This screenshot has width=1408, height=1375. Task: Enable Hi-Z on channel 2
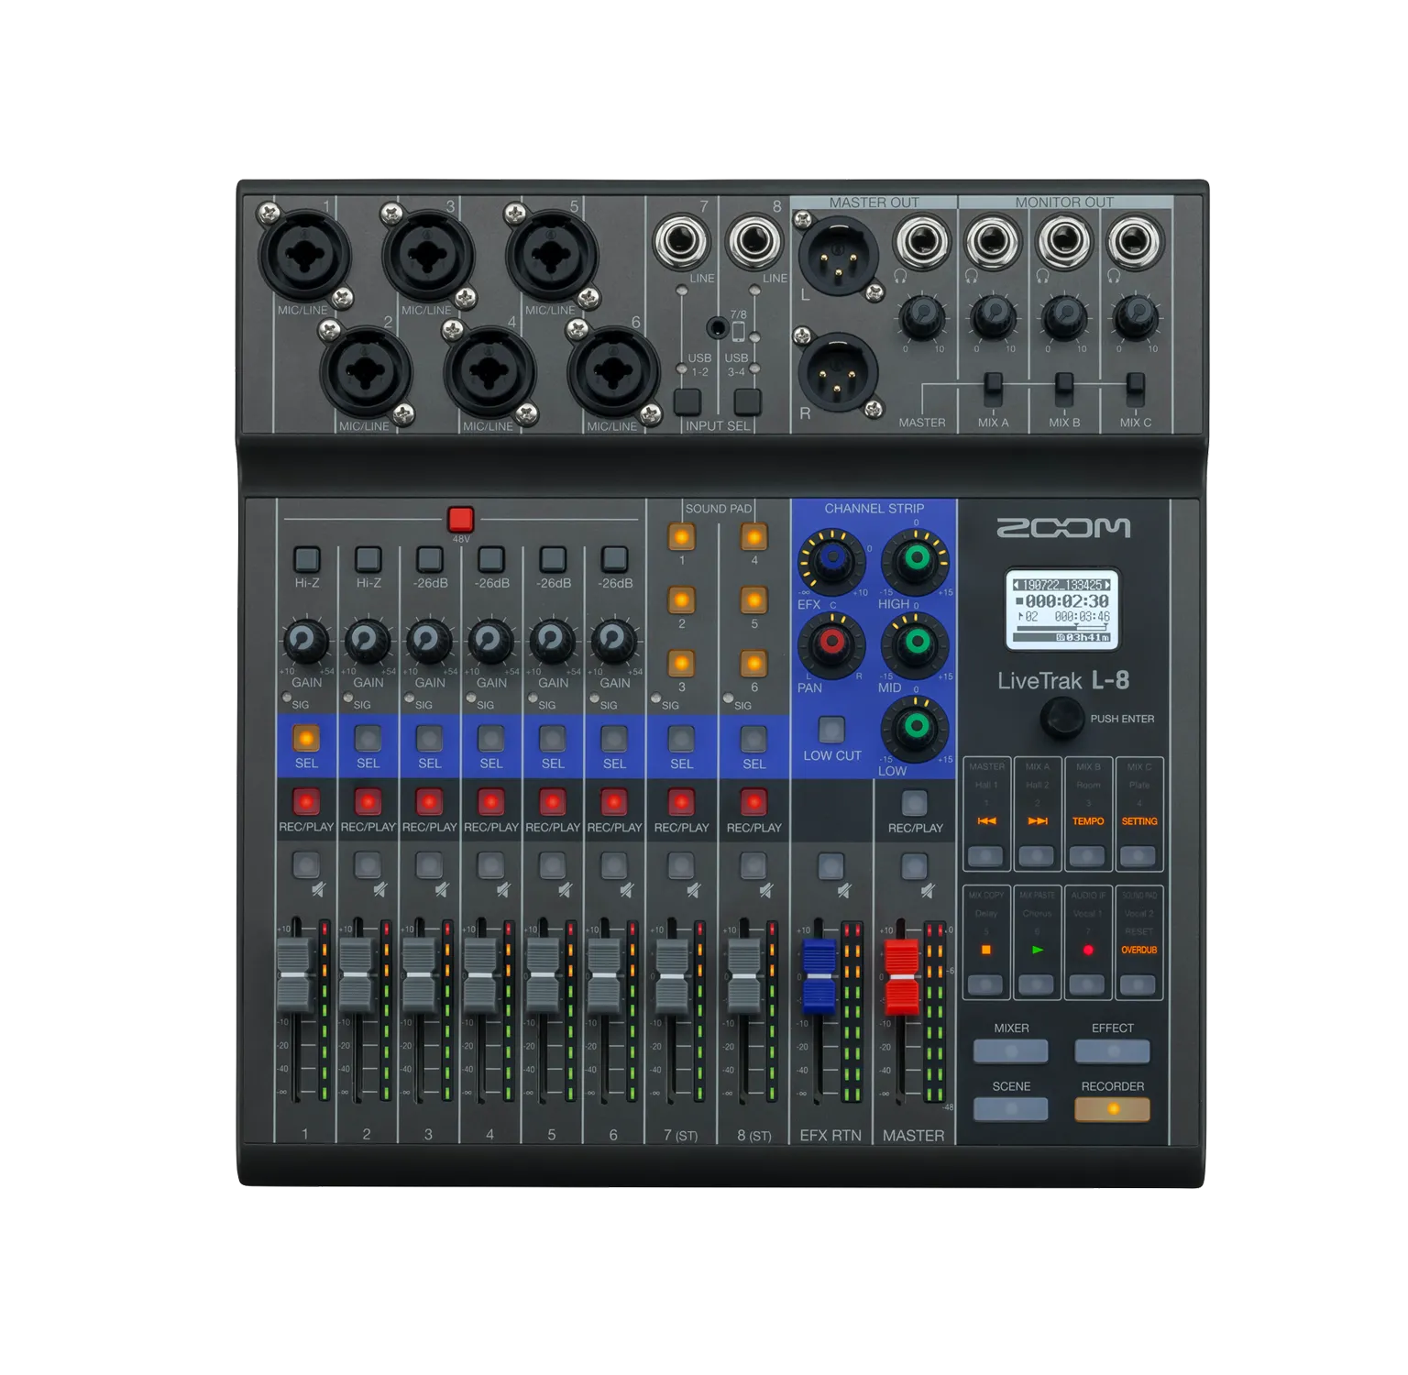click(x=368, y=559)
